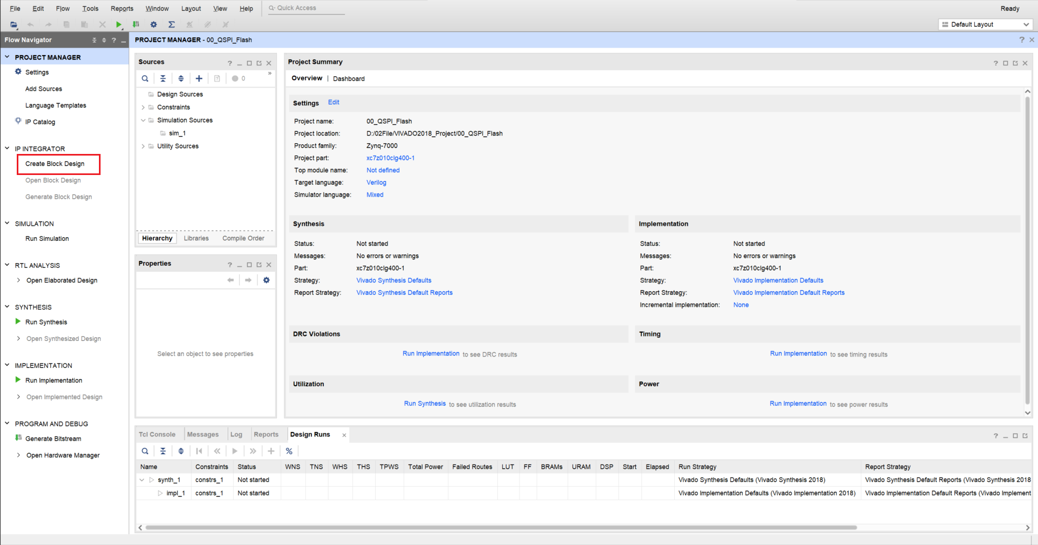Click the Generate Bitstream icon

[18, 438]
